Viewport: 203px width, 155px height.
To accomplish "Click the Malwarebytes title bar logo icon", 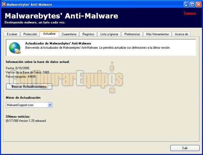I will (x=4, y=4).
